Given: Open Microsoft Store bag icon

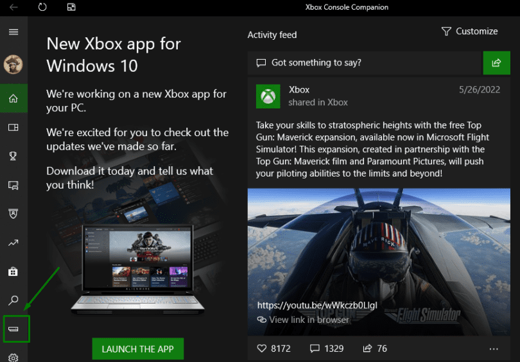Looking at the screenshot, I should 13,272.
